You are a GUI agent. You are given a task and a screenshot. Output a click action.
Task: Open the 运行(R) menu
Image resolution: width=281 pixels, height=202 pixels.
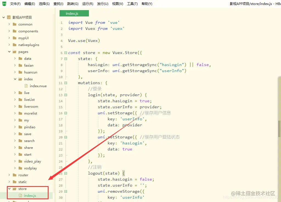coord(88,4)
